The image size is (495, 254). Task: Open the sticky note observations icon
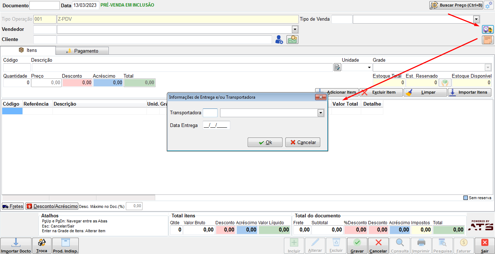pos(488,40)
